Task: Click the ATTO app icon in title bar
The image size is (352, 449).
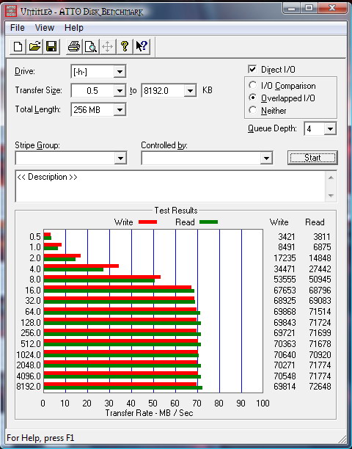Action: tap(11, 11)
